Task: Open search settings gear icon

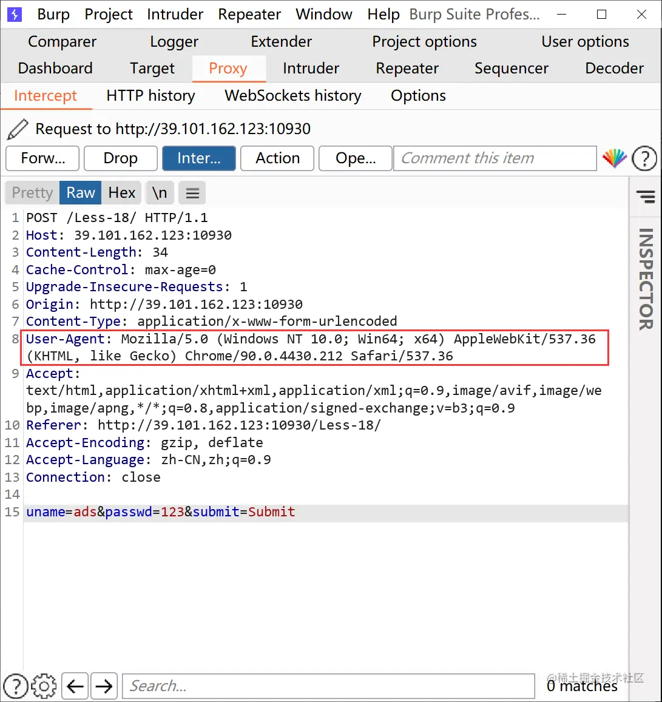Action: point(44,686)
